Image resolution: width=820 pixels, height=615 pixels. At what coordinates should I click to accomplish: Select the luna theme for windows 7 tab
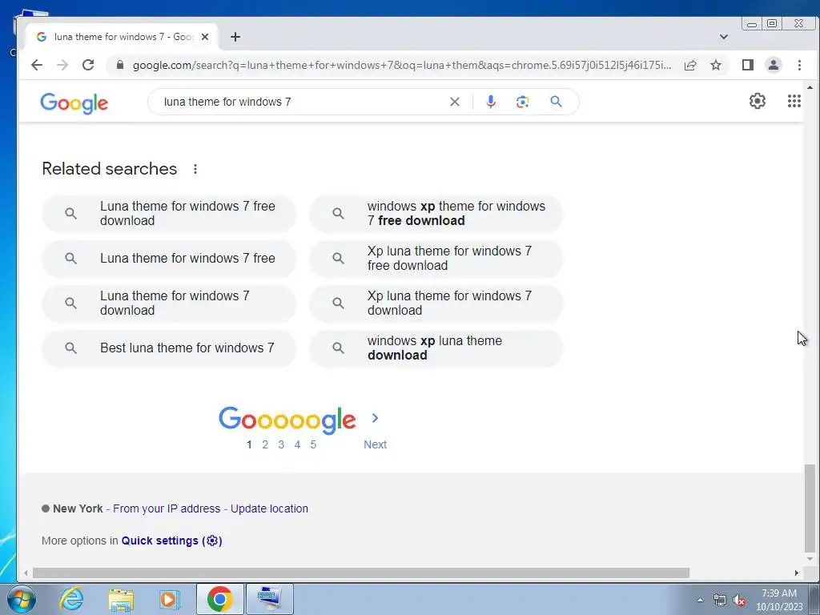coord(123,37)
